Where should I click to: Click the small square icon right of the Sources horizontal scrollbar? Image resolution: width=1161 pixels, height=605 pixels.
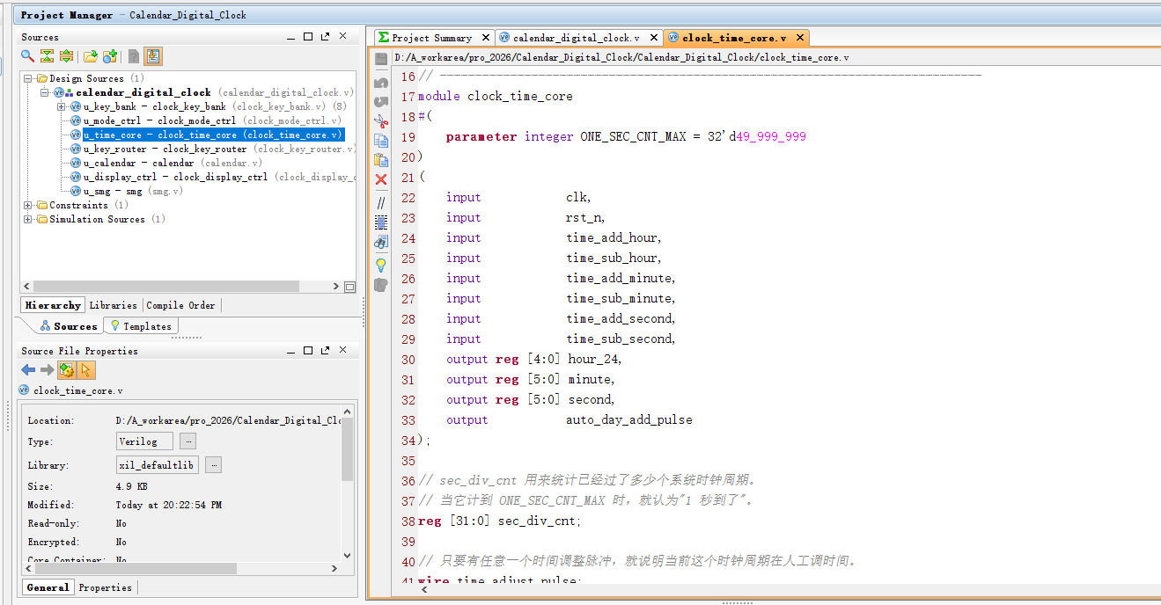pos(349,287)
